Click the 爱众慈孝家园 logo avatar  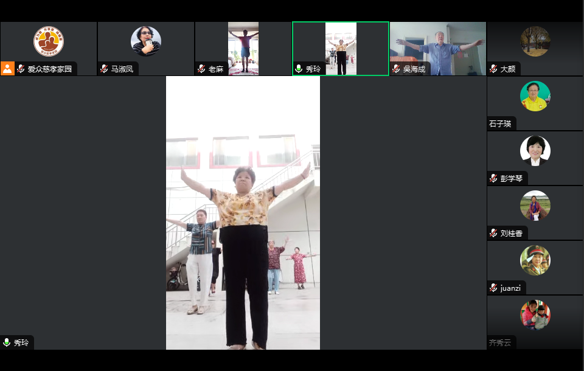click(49, 41)
